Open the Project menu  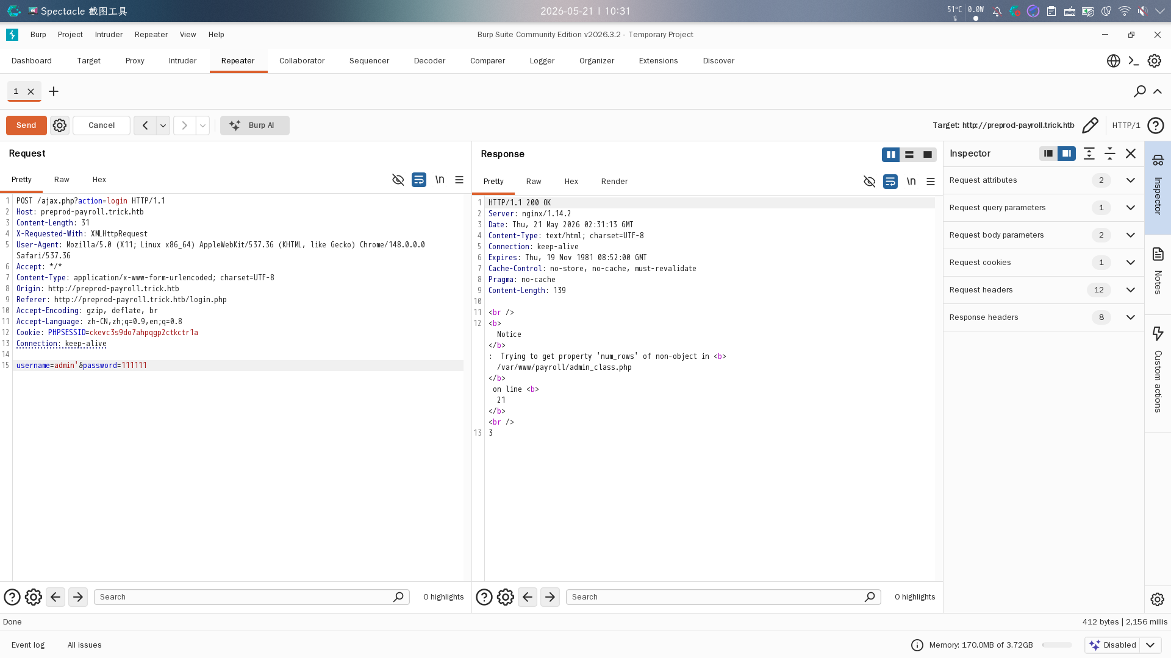[x=70, y=35]
